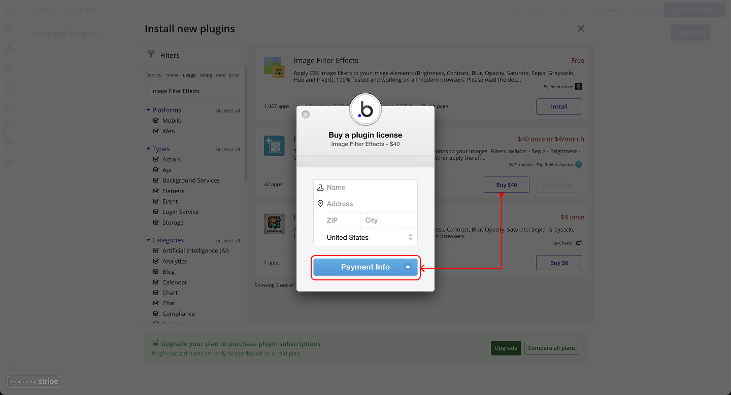
Task: Click the Filters funnel icon
Action: tap(151, 54)
